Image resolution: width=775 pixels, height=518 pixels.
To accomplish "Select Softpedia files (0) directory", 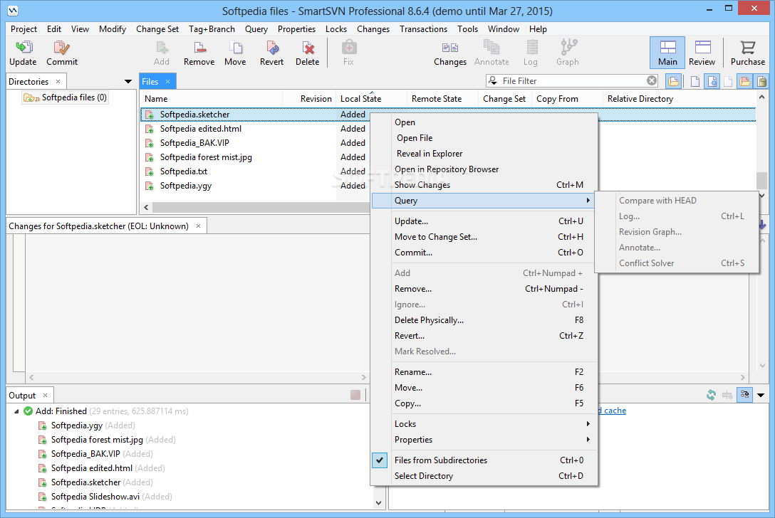I will [66, 97].
